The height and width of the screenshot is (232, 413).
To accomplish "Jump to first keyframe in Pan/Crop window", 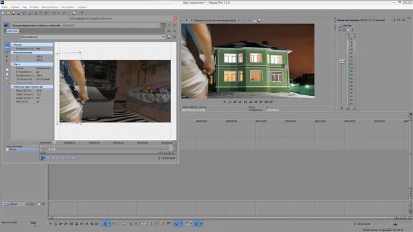I will click(x=48, y=158).
